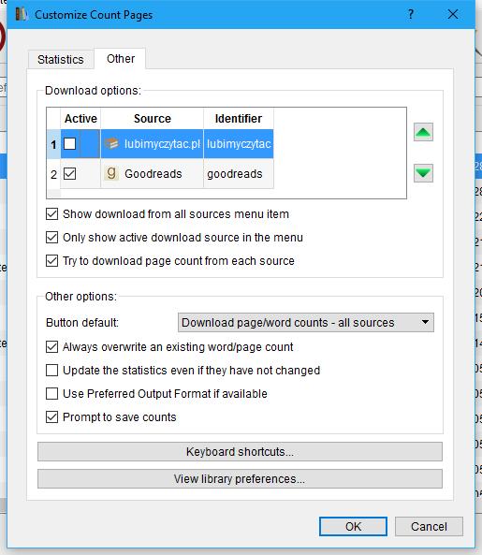Switch to the Statistics tab
Screen dimensions: 482x555
coord(61,60)
